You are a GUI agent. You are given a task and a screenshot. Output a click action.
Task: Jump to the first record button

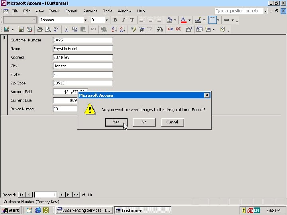coord(22,195)
